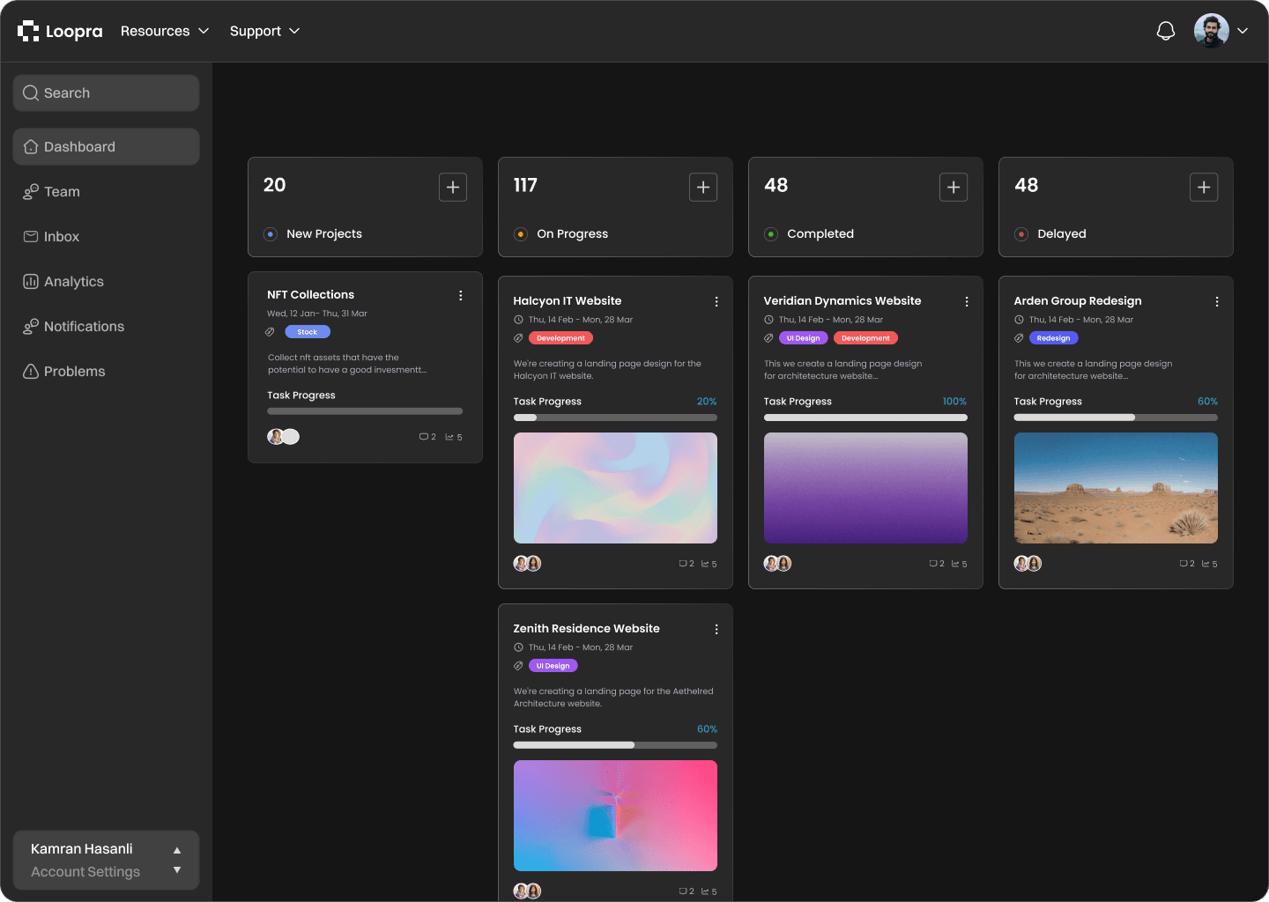The image size is (1269, 902).
Task: Open the Arden Group desert thumbnail
Action: coord(1116,488)
